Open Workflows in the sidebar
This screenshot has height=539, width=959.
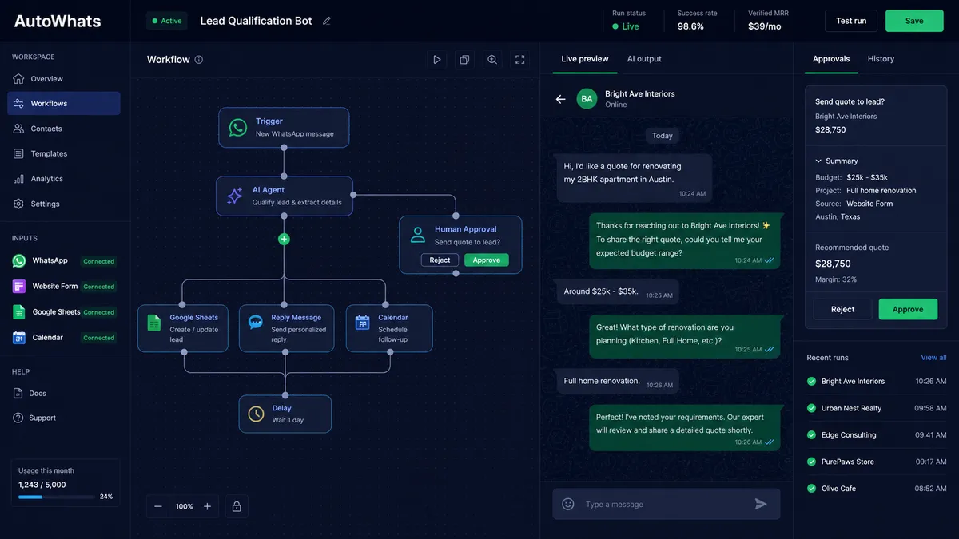(64, 104)
